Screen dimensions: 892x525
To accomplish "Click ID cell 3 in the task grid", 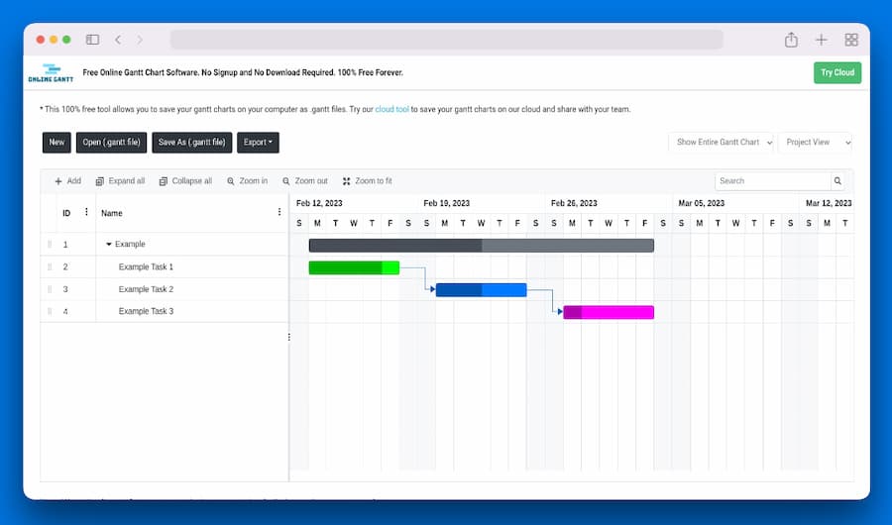I will click(x=65, y=289).
